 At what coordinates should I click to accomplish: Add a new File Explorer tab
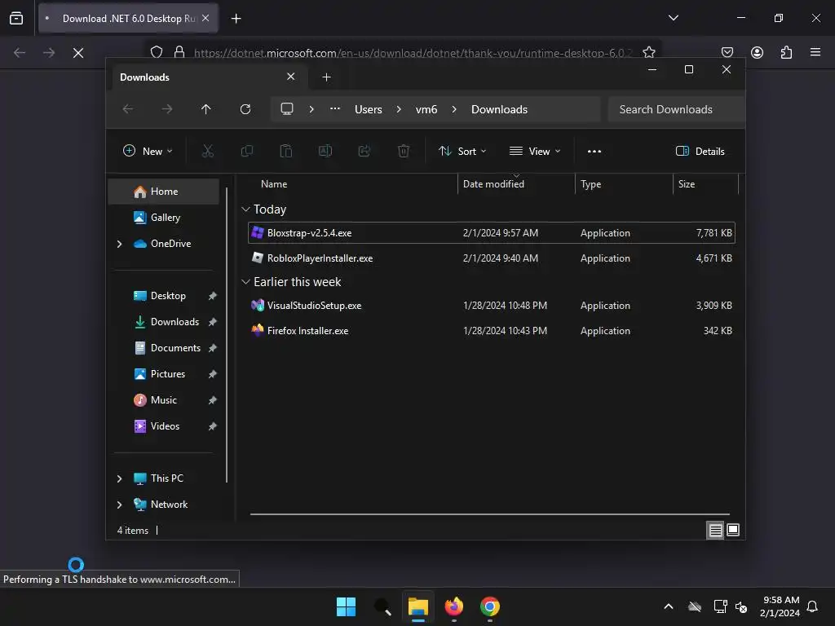coord(326,77)
